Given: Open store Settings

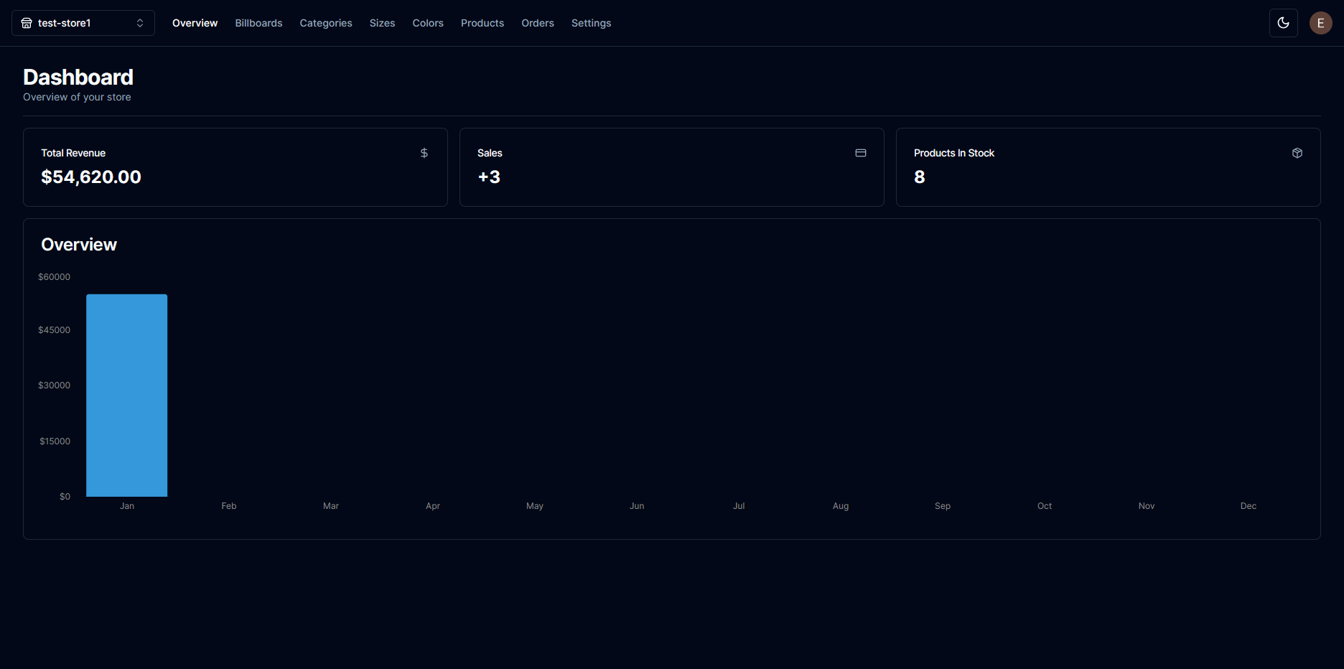Looking at the screenshot, I should tap(591, 22).
